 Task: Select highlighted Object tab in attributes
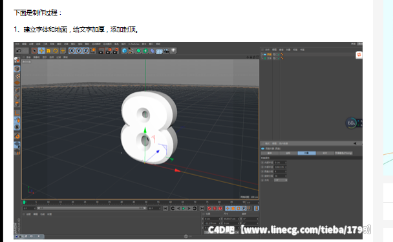pos(306,153)
